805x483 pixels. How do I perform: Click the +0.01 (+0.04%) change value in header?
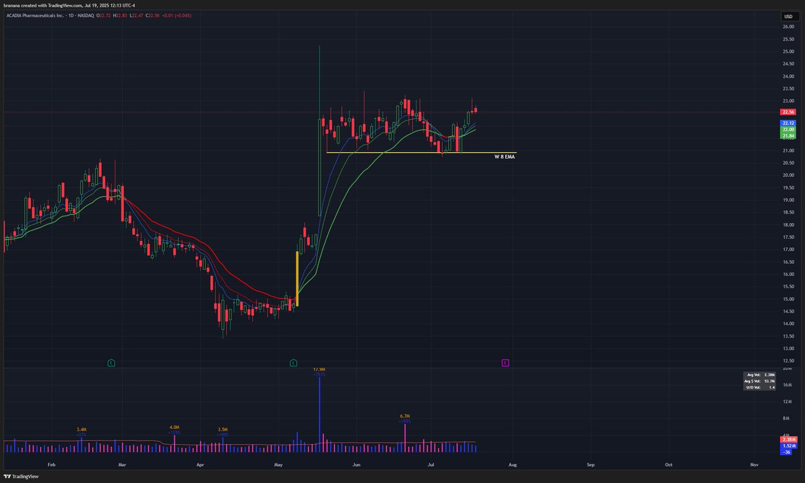[178, 15]
